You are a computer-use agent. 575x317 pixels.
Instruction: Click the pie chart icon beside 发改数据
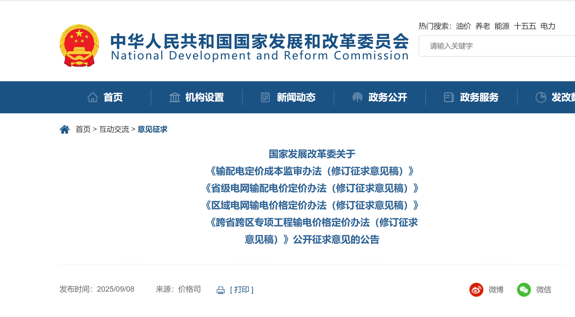541,97
